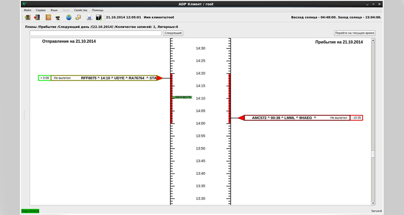Click the green arrow door icon in toolbar
The image size is (404, 215).
(x=27, y=17)
